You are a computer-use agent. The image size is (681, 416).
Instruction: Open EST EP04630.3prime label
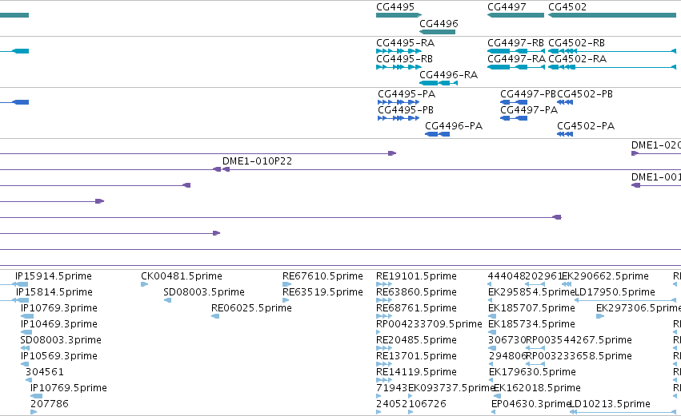click(x=531, y=404)
